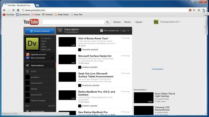Play the Microsoft Surface Hands On thumbnail
209x117 pixels.
pos(67,59)
